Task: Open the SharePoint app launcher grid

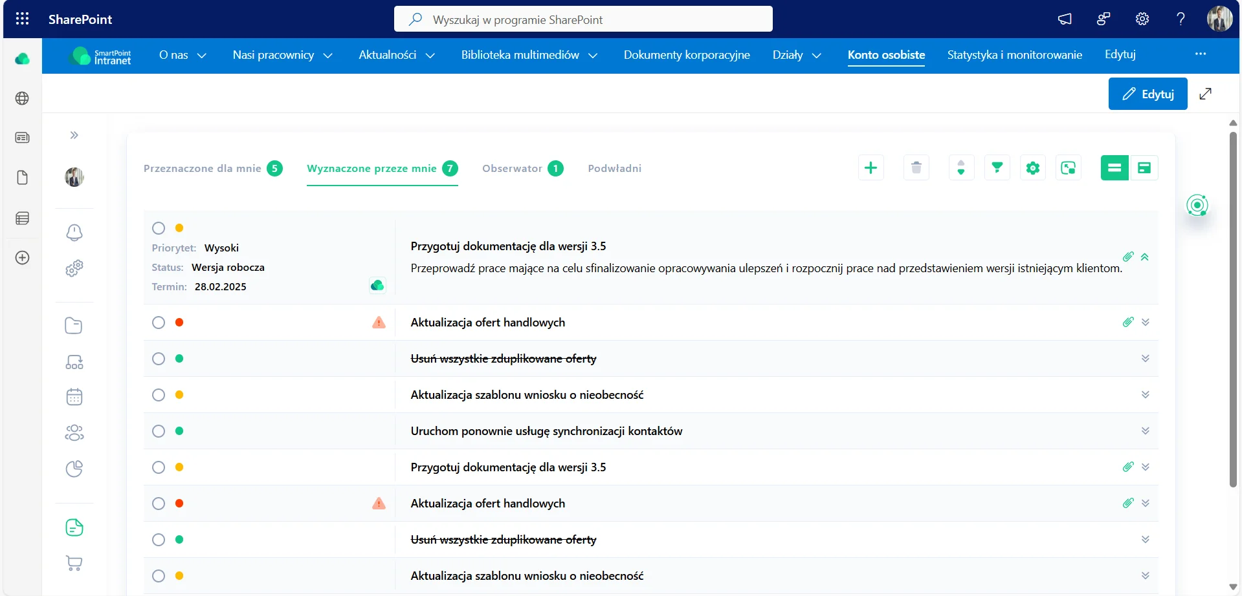Action: 22,19
